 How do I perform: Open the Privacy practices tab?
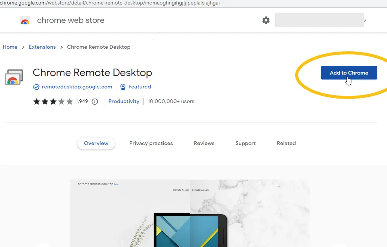pyautogui.click(x=151, y=144)
